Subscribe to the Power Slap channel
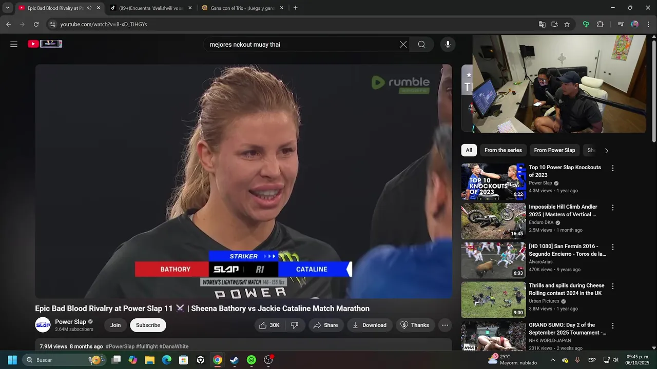Screen dimensions: 657x369 (x=148, y=325)
